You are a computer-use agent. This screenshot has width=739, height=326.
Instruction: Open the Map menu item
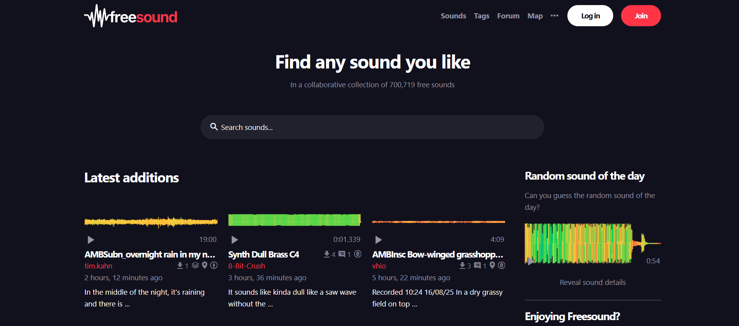click(x=535, y=16)
